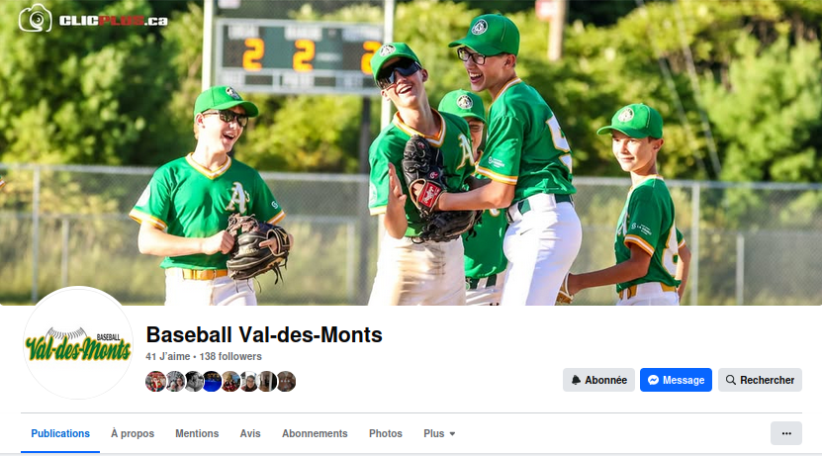Select the Avis tab

[250, 433]
